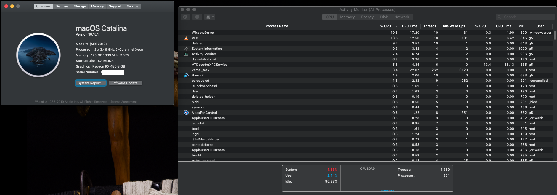Image resolution: width=557 pixels, height=195 pixels.
Task: Open the License Agreement link
Action: click(123, 102)
